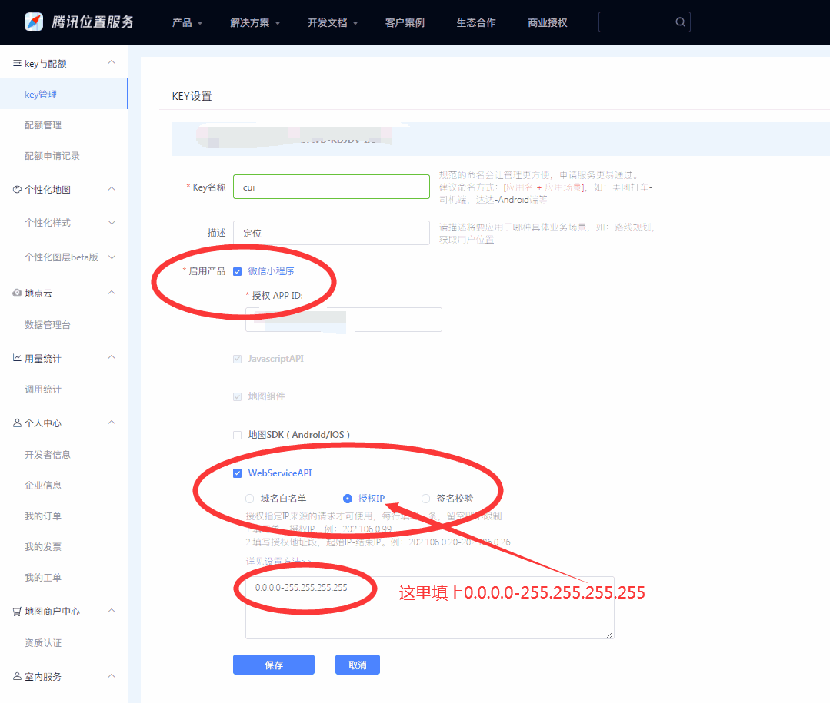Select the 域名白名单 radio button
The width and height of the screenshot is (830, 703).
249,499
